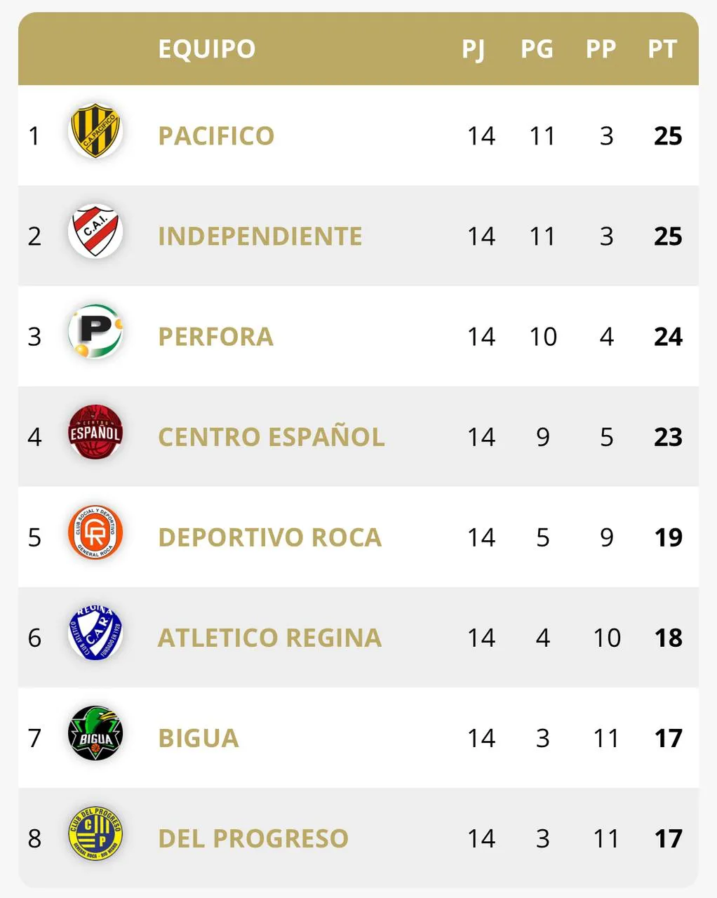Select the Perfora team logo

(95, 332)
